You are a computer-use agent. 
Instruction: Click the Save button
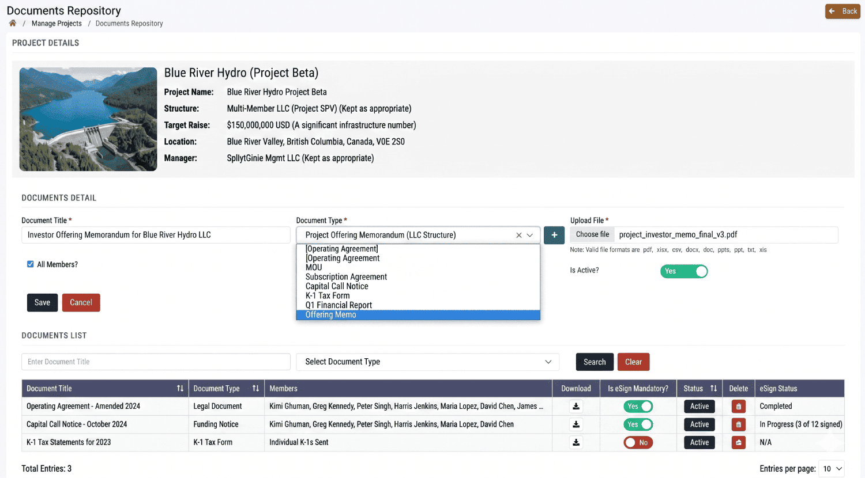coord(42,302)
